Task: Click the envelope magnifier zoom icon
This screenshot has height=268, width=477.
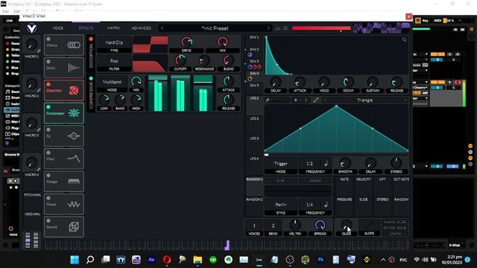Action: (404, 39)
